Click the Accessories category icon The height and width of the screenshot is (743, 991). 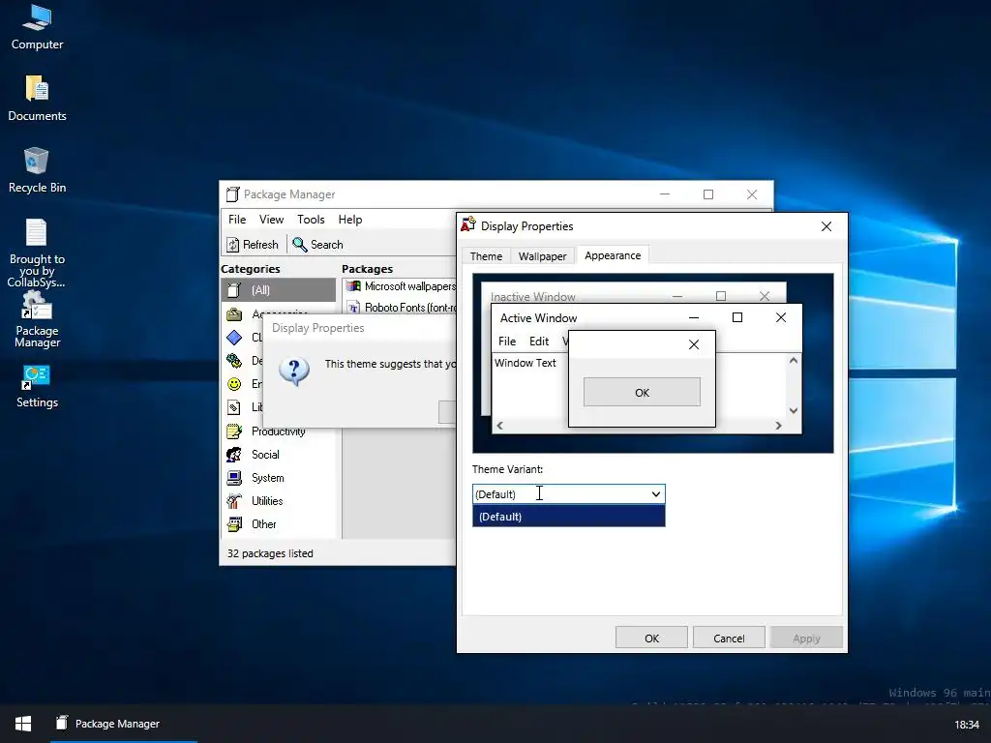[x=234, y=314]
